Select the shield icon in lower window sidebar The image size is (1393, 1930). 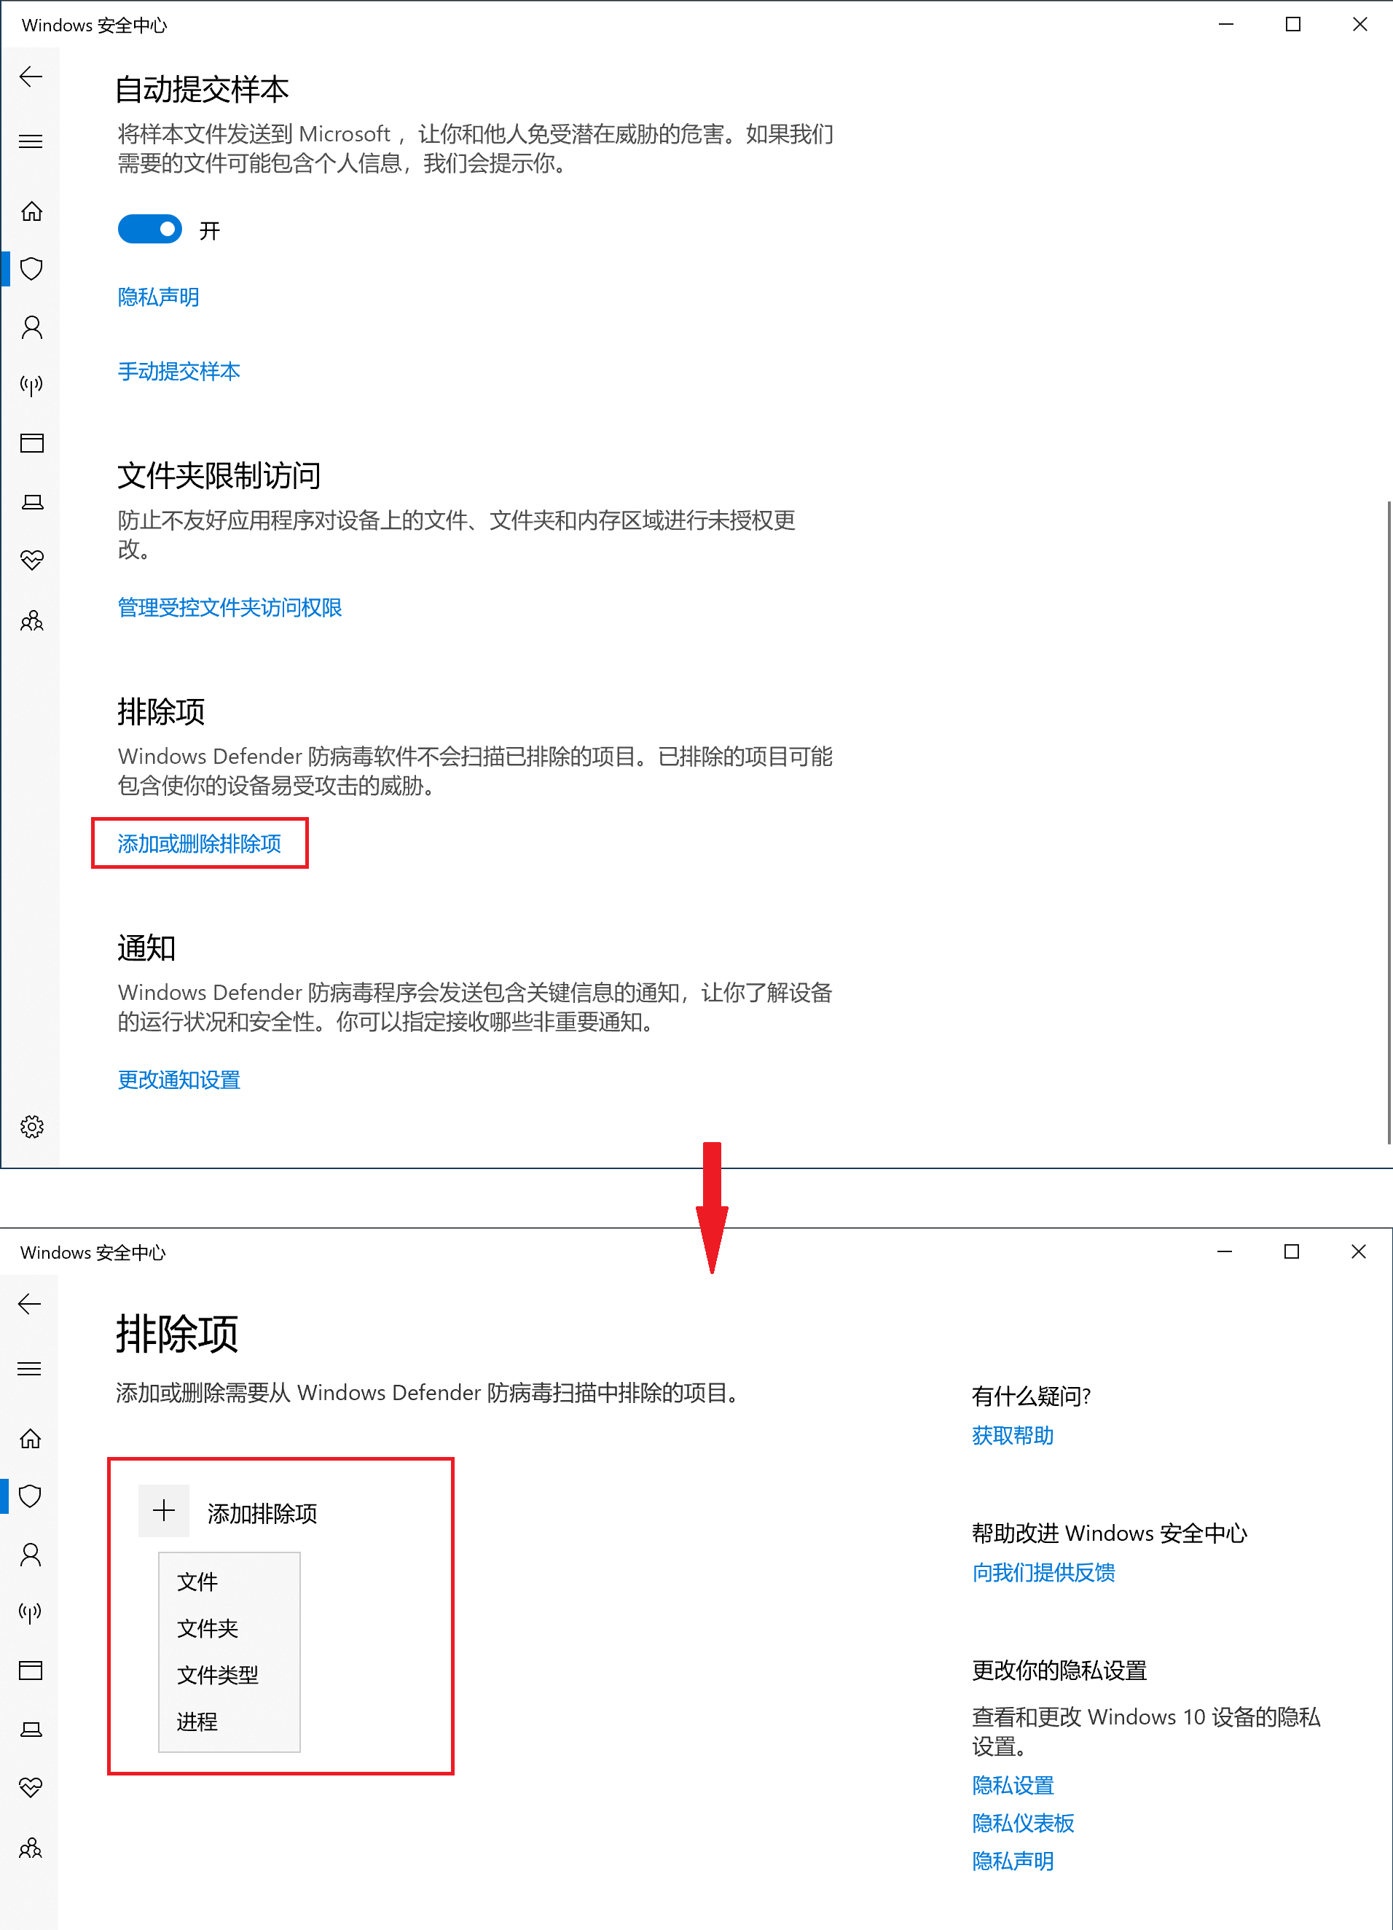coord(31,1495)
